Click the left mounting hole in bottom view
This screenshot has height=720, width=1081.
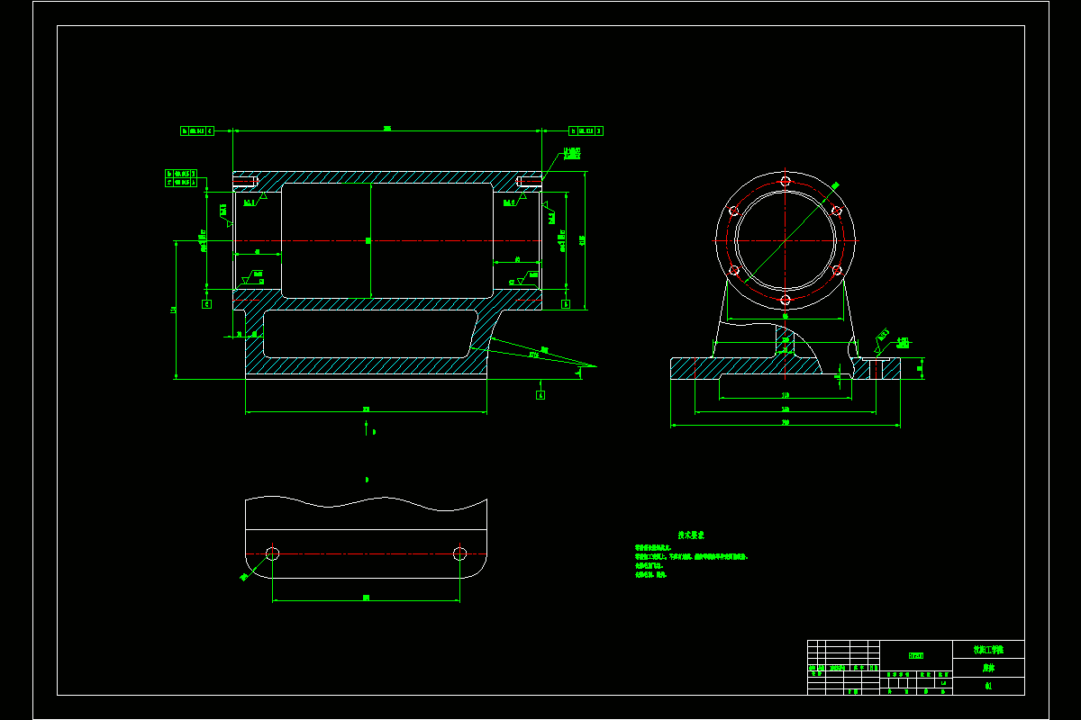pyautogui.click(x=272, y=553)
